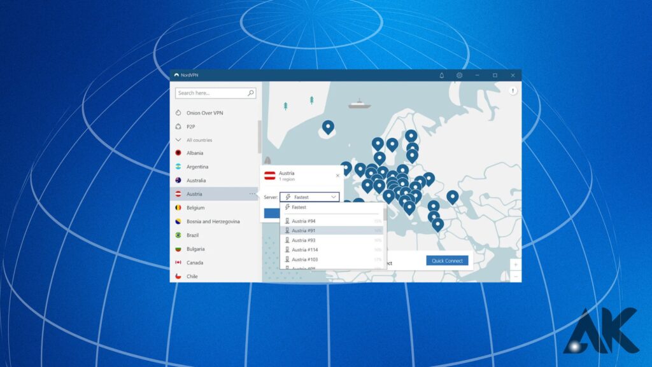Select the Chile flag icon
This screenshot has height=367, width=652.
click(x=178, y=276)
